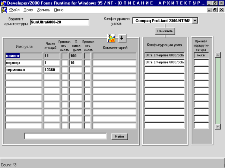
Task: Click the Count: *3 status bar text
Action: pos(9,165)
